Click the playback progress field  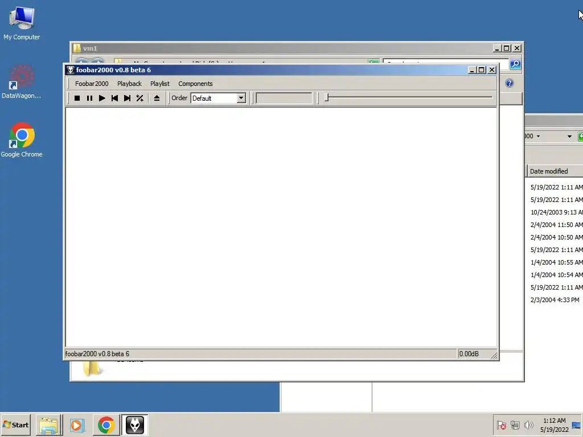click(285, 98)
